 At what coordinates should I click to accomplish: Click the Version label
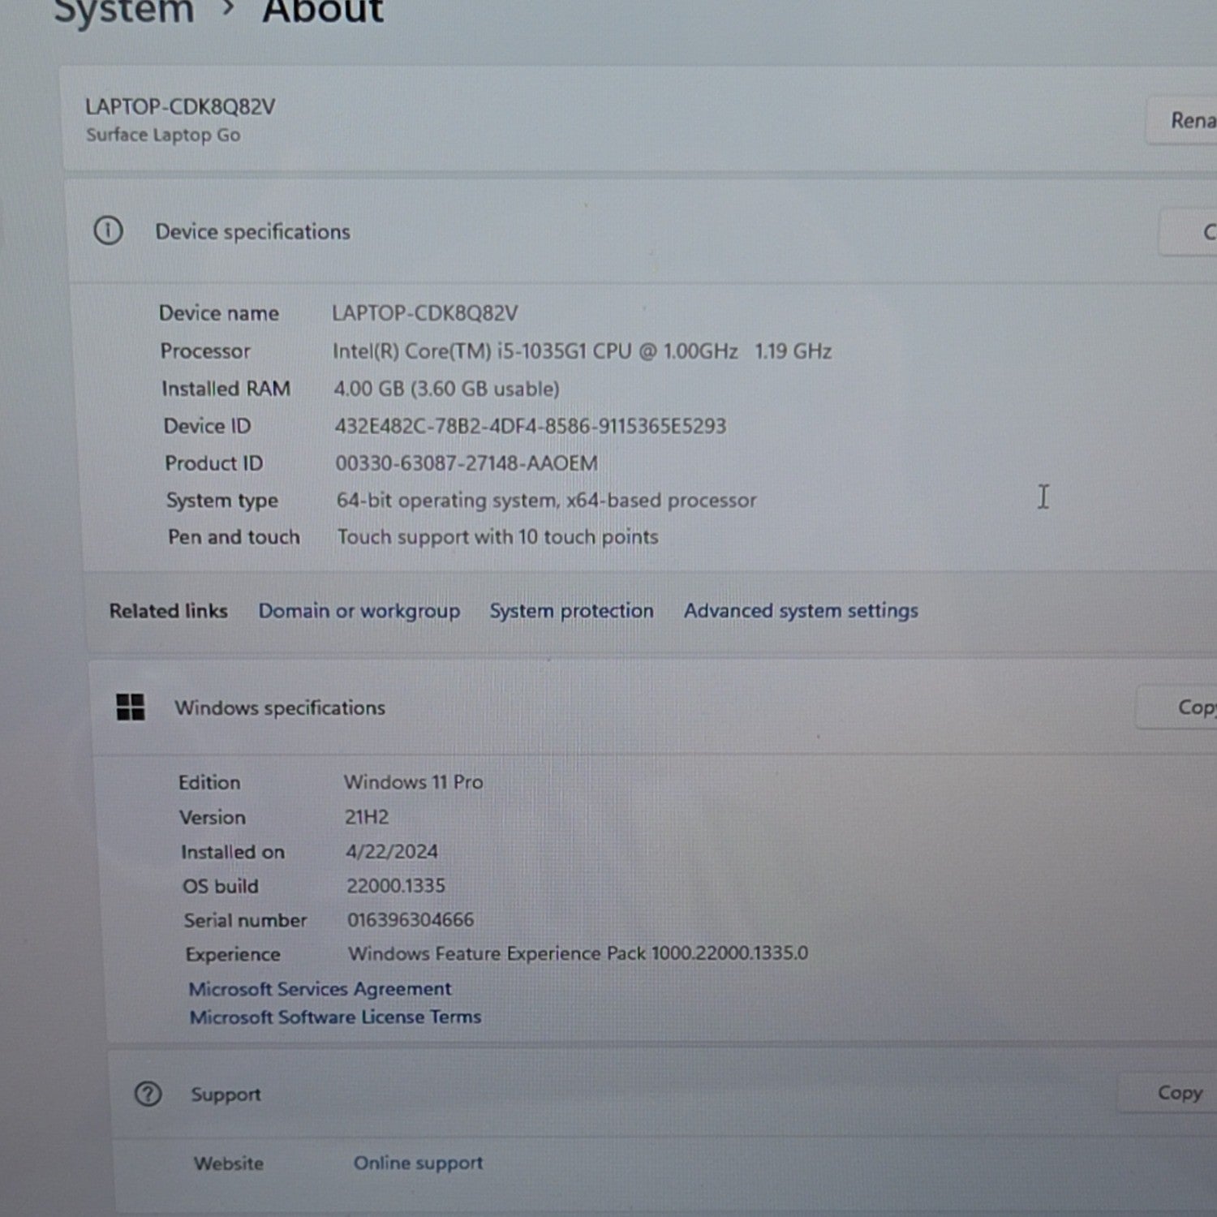[213, 818]
